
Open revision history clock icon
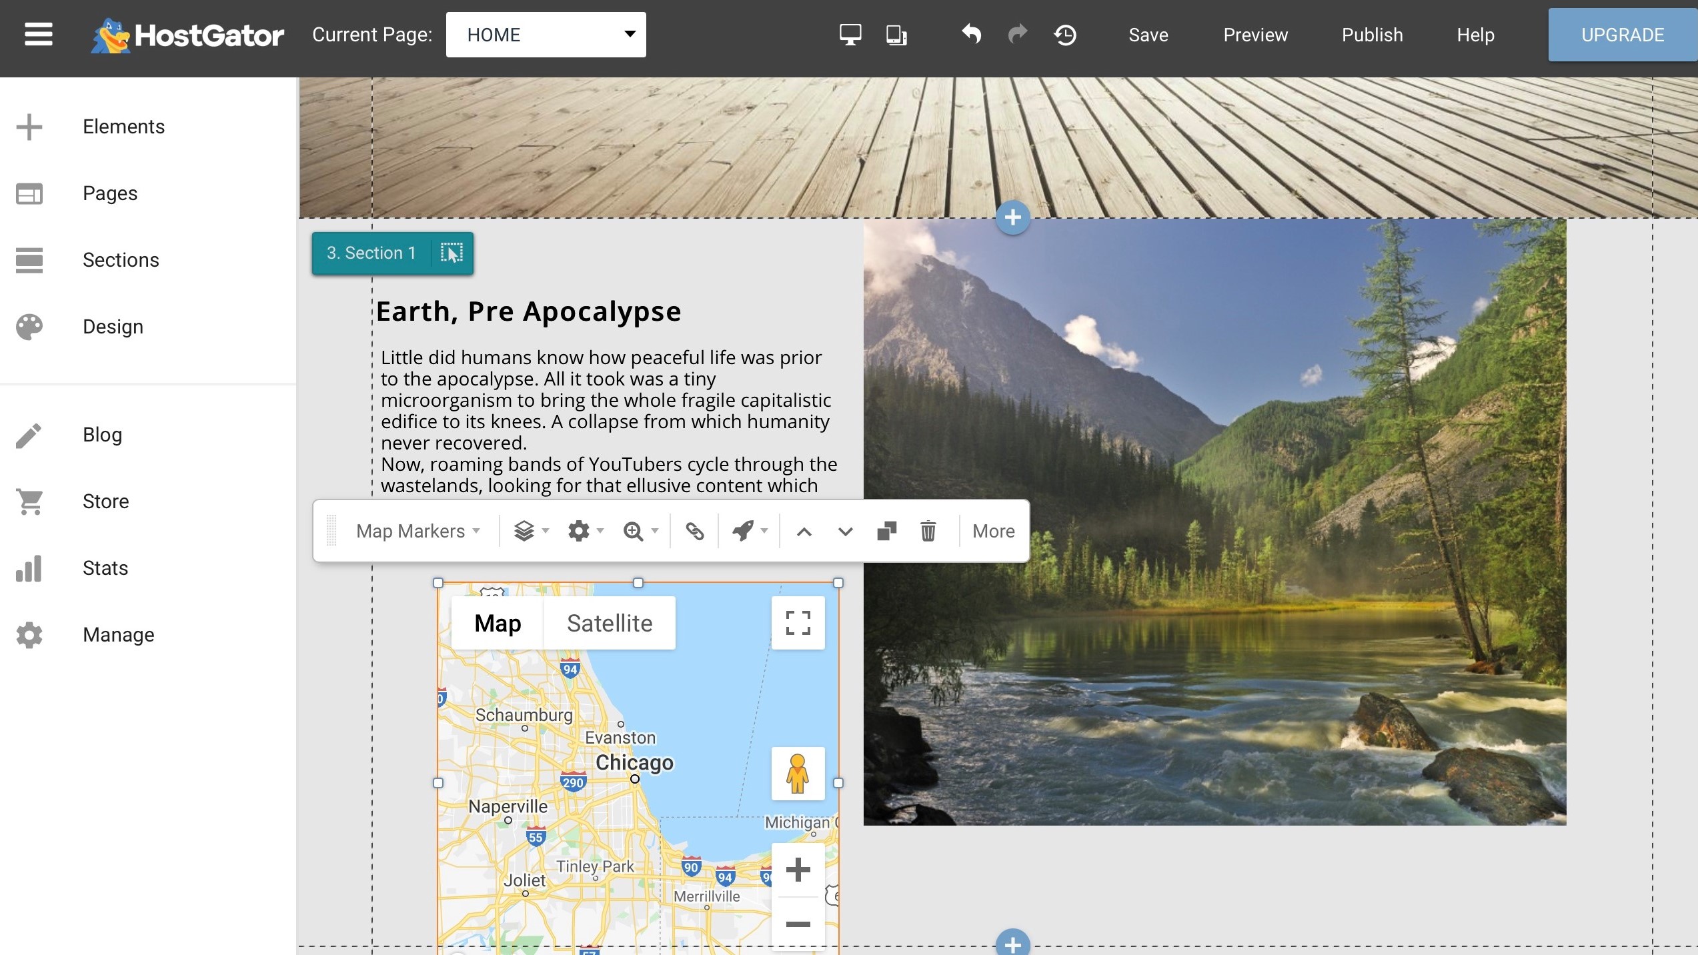(x=1065, y=35)
